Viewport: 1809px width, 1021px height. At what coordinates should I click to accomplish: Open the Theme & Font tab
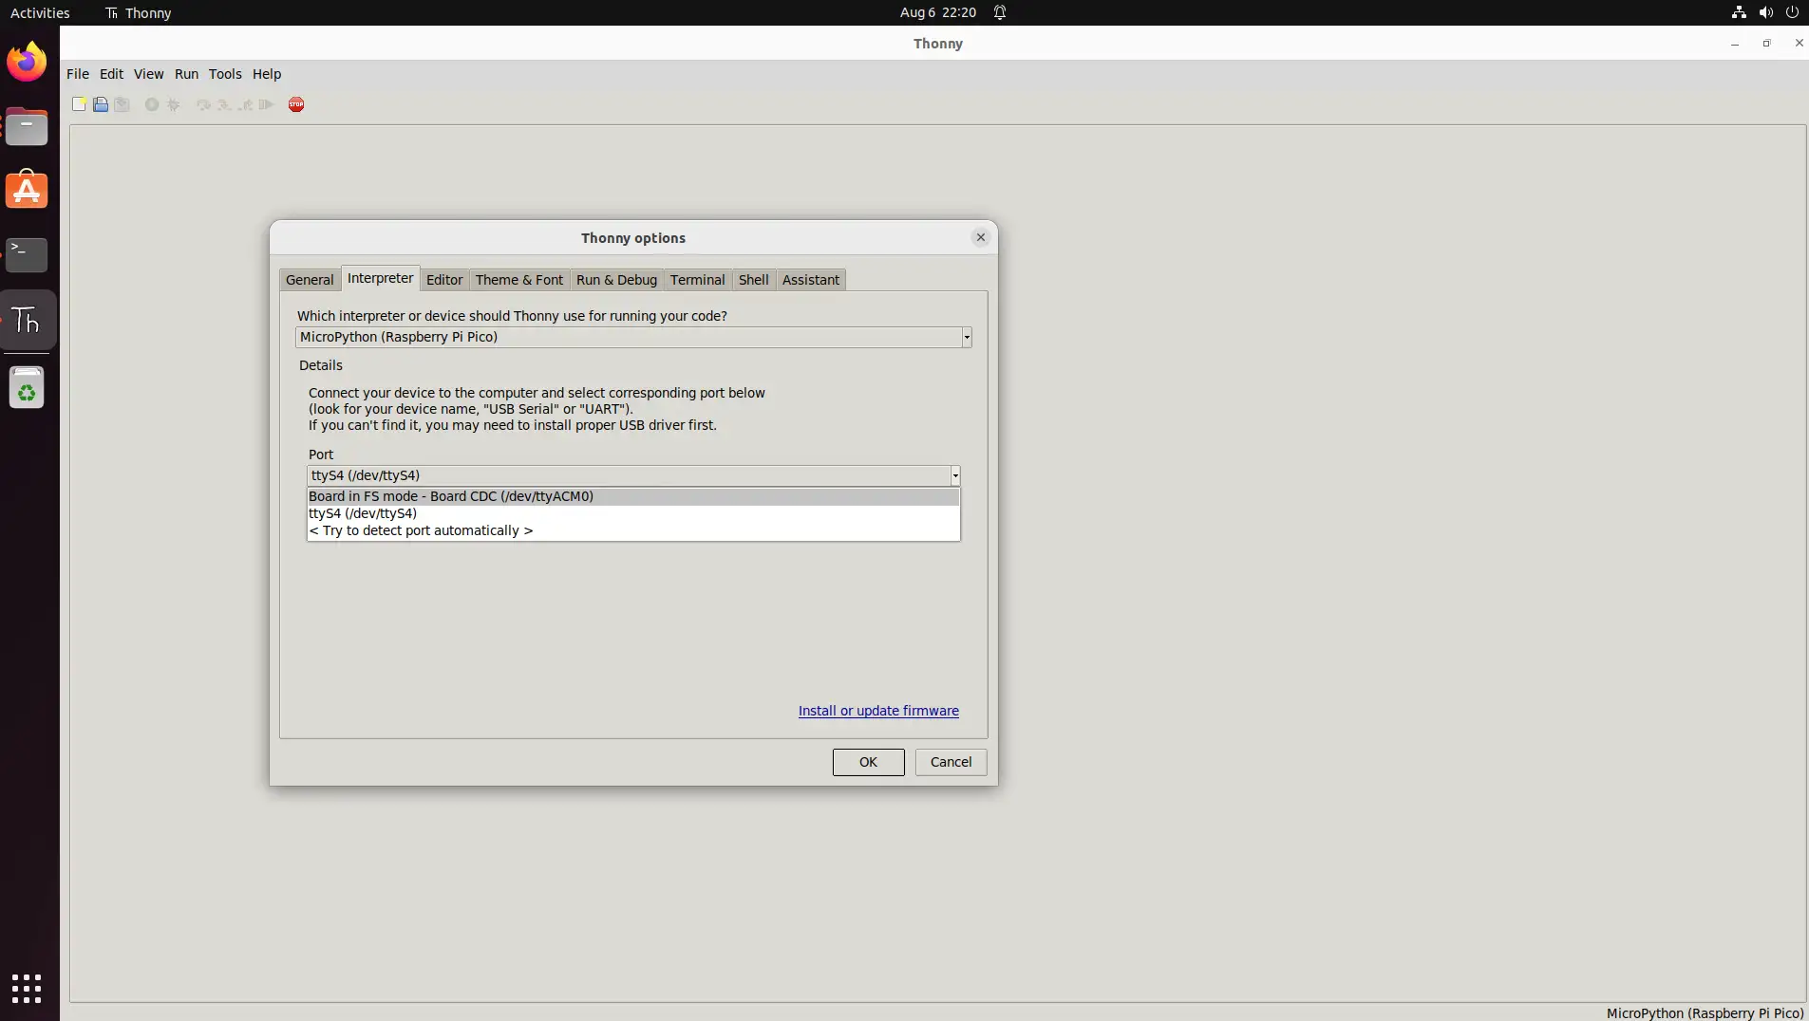coord(519,280)
